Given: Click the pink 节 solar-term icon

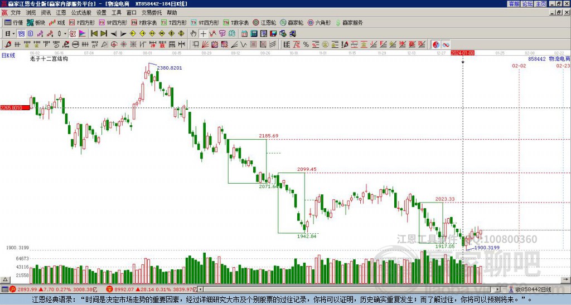Looking at the screenshot, I should point(222,33).
